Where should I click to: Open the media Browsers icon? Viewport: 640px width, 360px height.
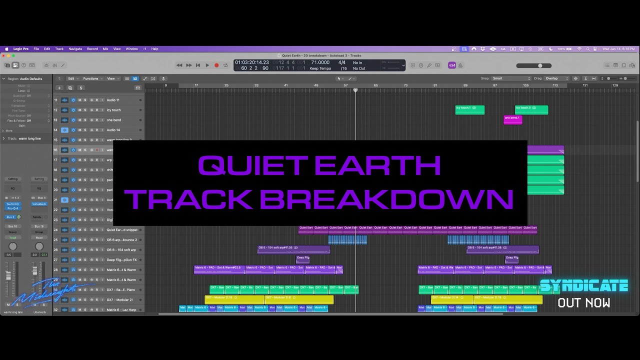point(632,65)
